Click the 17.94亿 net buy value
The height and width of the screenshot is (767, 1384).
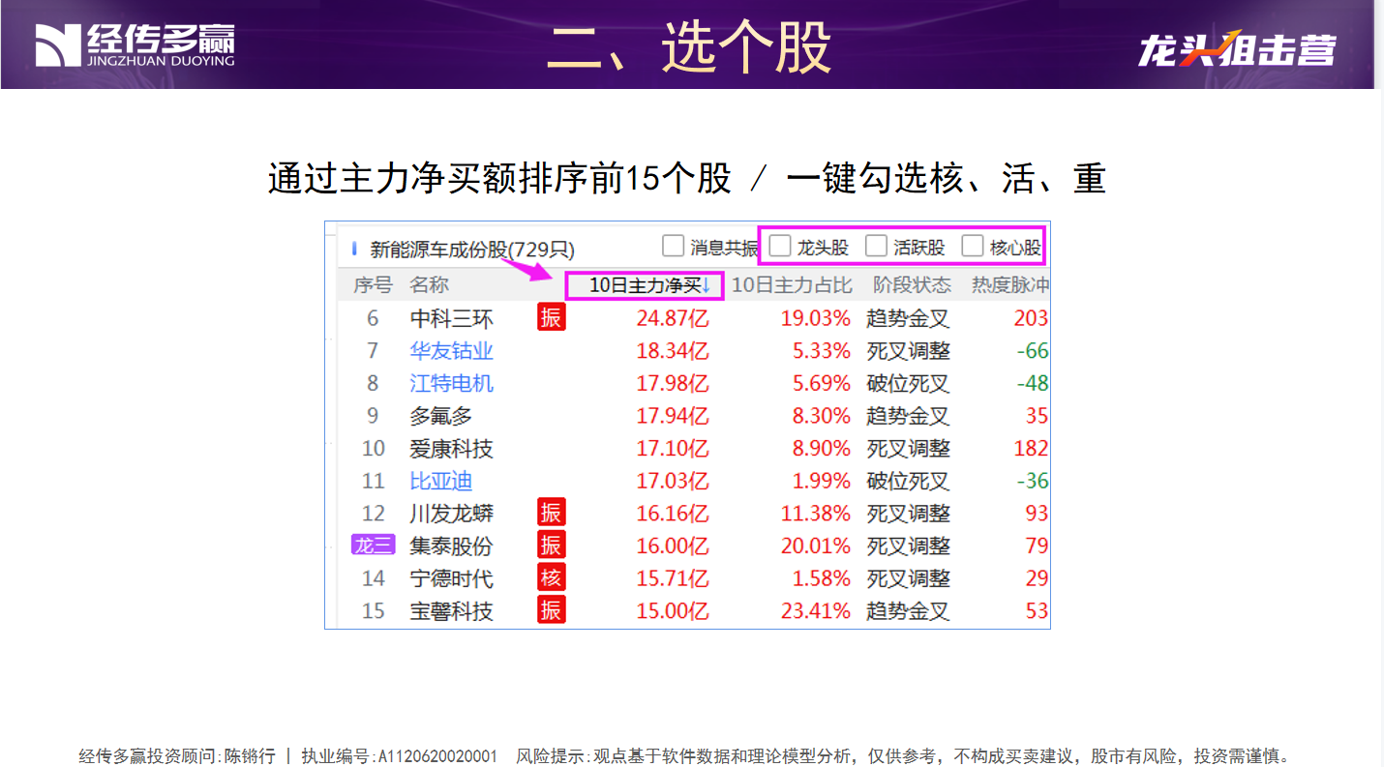[x=673, y=416]
